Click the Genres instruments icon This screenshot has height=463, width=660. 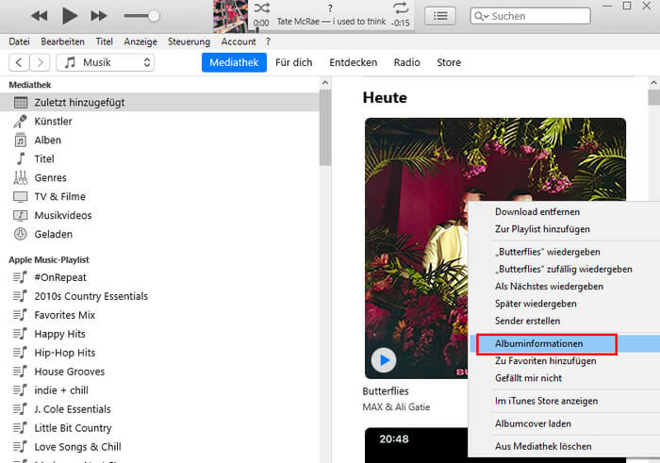[20, 177]
